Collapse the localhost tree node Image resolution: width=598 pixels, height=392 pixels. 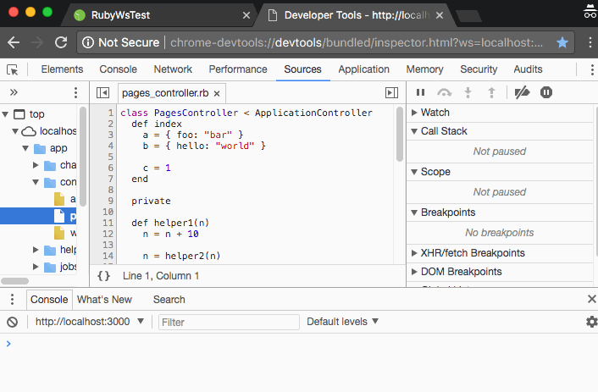pyautogui.click(x=15, y=131)
